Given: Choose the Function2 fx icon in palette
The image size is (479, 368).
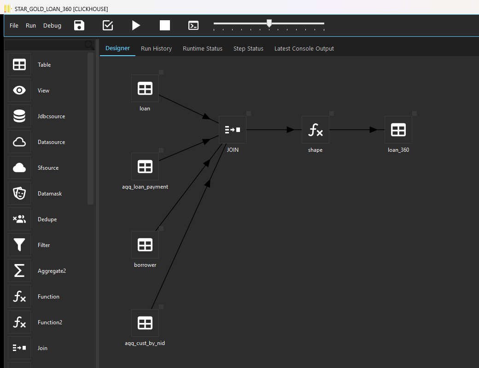Looking at the screenshot, I should coord(19,322).
